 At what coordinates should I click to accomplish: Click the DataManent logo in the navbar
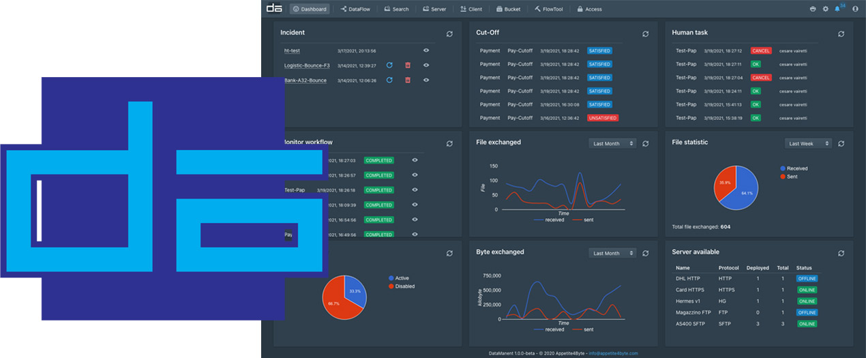274,9
